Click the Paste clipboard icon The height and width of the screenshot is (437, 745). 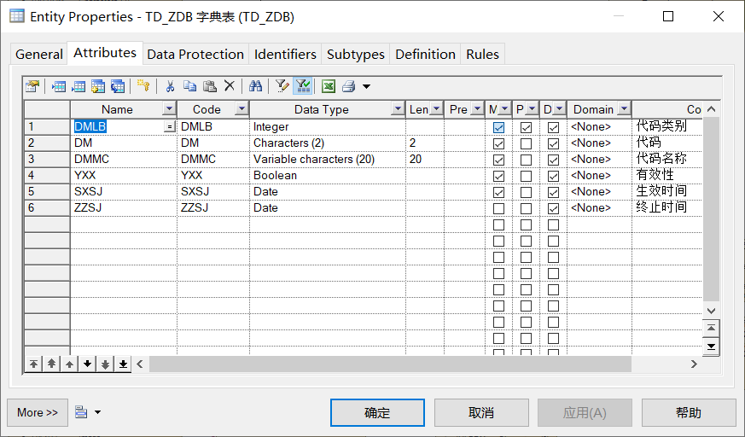pos(210,86)
